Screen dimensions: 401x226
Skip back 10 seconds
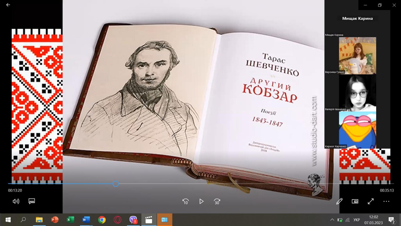[185, 201]
